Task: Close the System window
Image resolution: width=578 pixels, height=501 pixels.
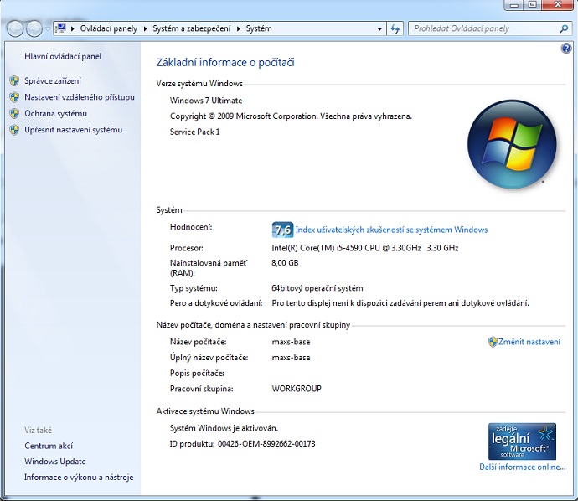Action: [558, 5]
